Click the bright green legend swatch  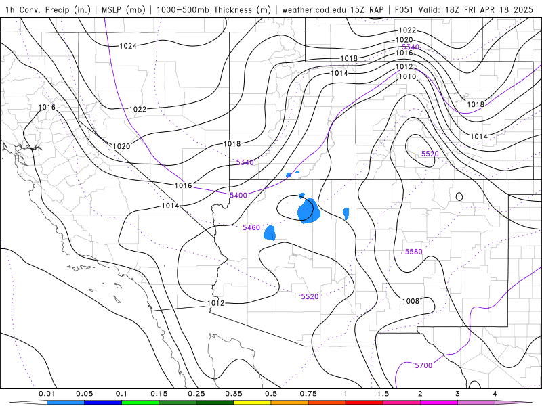140,403
